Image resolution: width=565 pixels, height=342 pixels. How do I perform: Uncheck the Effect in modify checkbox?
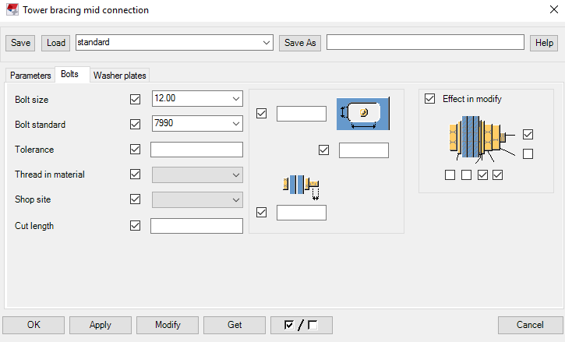tap(430, 99)
